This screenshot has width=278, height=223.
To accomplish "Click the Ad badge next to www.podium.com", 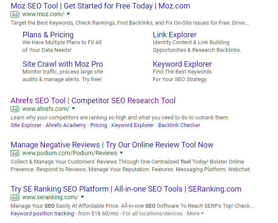I will tap(15, 153).
